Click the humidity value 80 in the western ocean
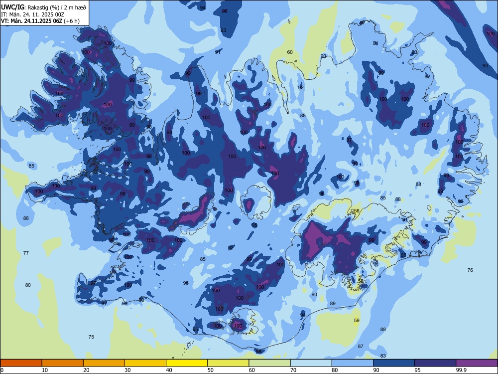Screen dimensions: 498x374 [28, 285]
